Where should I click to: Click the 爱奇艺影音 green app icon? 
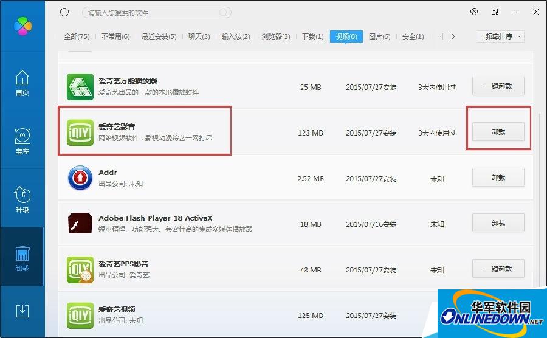point(80,133)
